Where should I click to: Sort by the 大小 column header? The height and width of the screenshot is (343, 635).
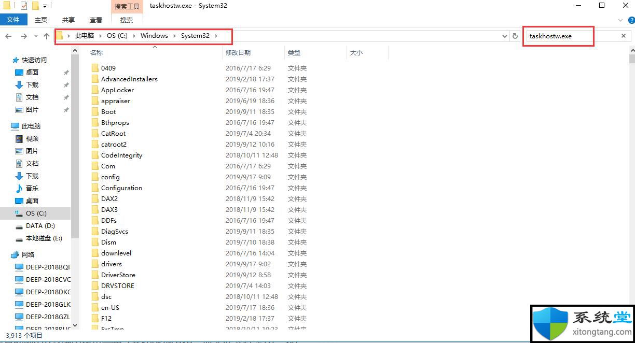[x=356, y=53]
